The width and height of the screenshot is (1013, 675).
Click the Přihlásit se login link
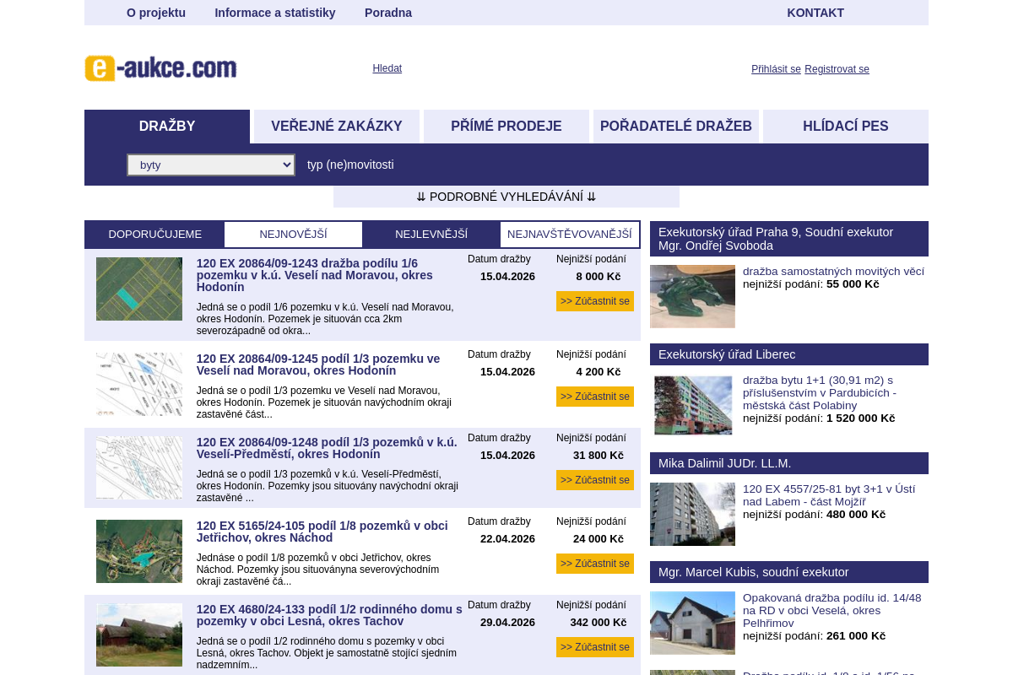776,69
